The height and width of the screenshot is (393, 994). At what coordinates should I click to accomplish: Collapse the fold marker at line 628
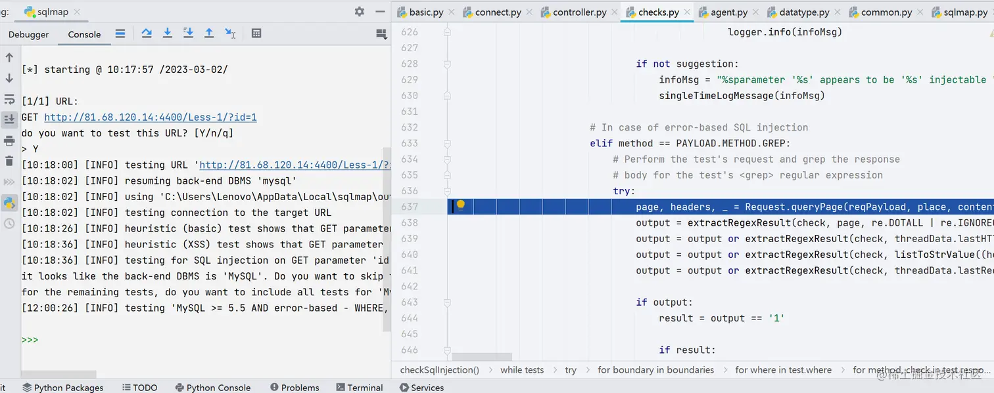(x=447, y=64)
